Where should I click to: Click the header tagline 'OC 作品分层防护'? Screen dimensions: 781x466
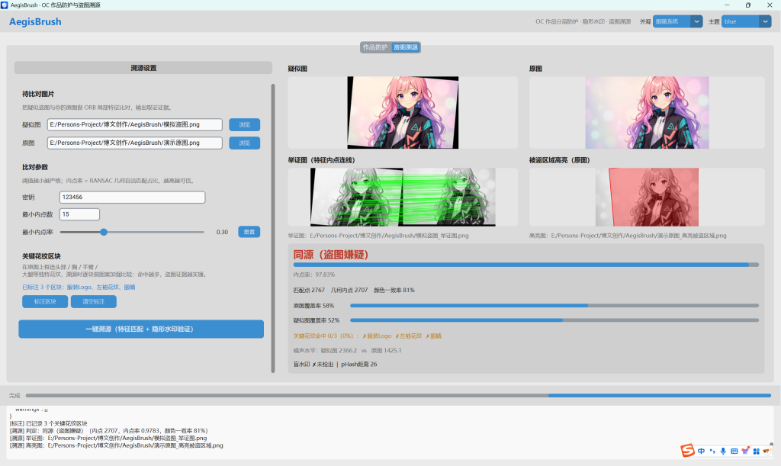point(583,21)
